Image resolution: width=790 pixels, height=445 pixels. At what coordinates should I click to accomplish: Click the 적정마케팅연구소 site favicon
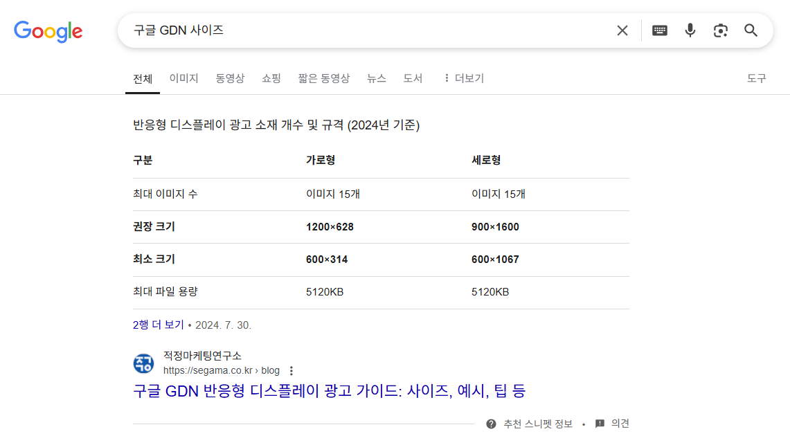(143, 363)
